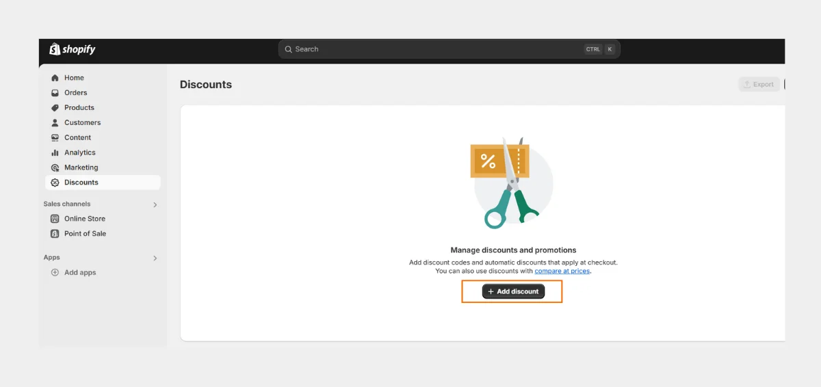Click the K key hint in search
821x387 pixels.
610,49
